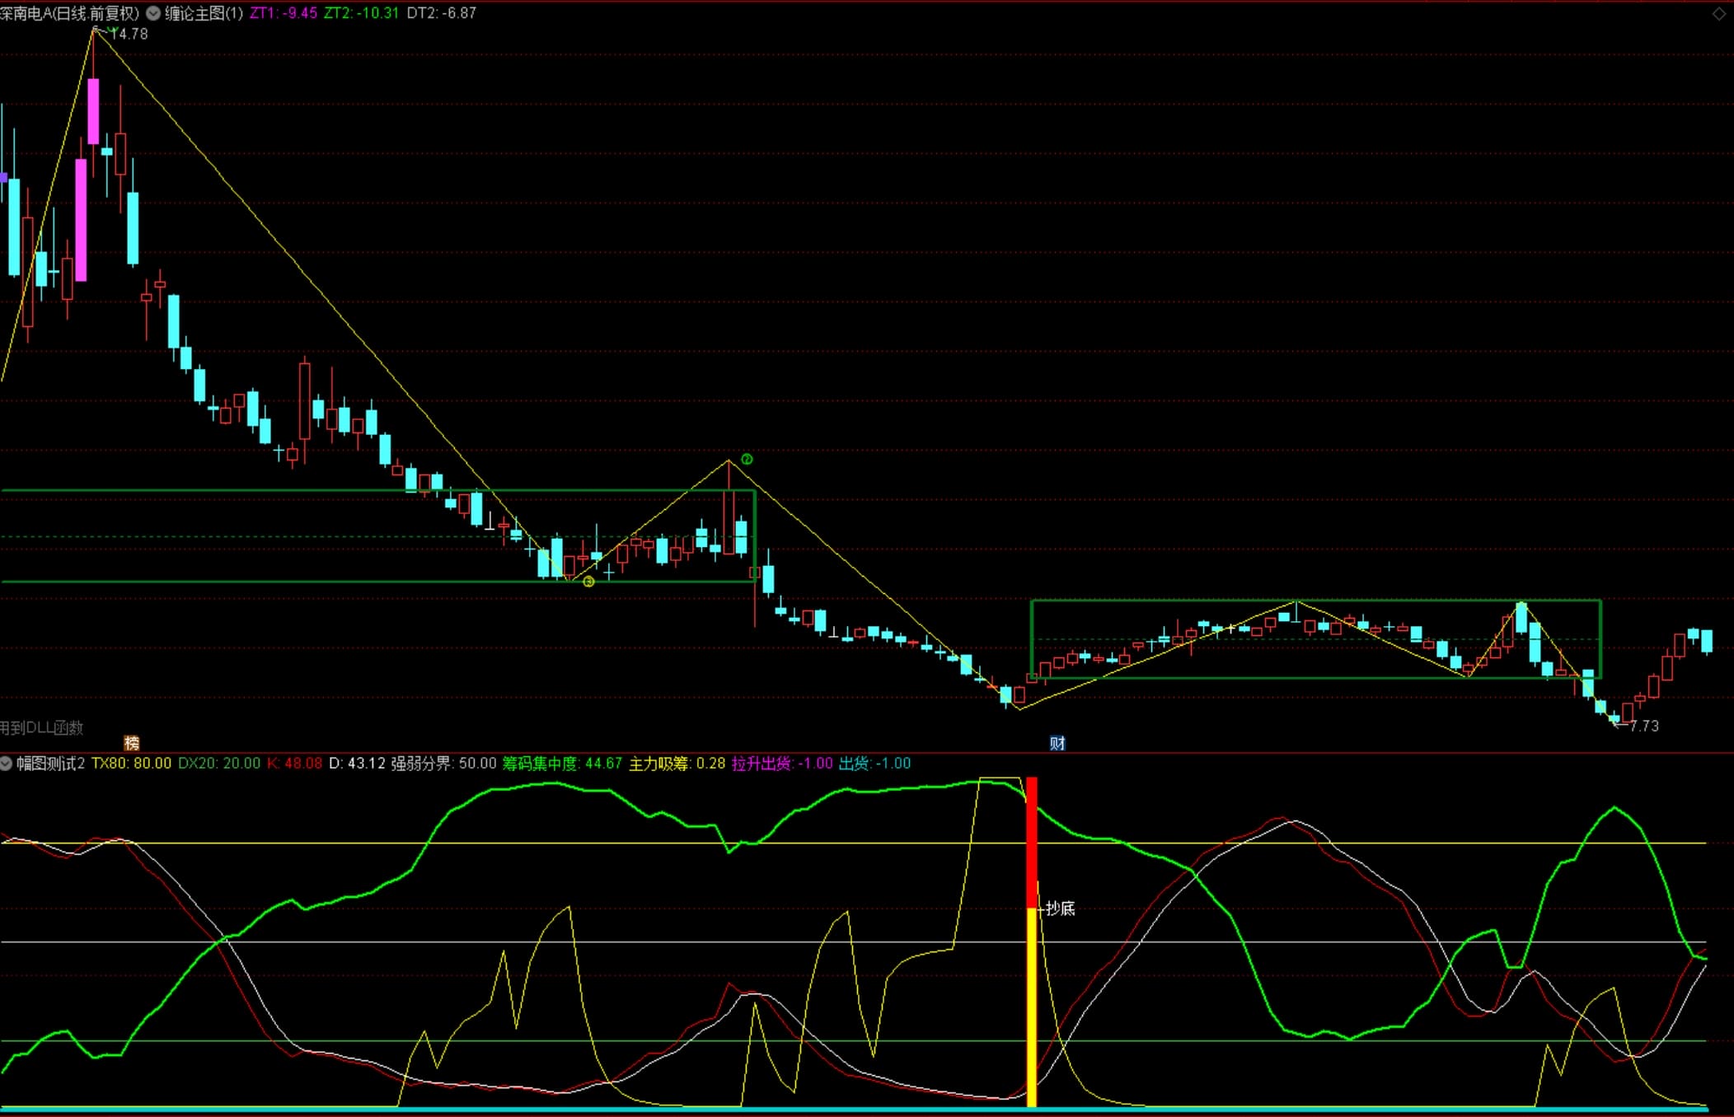Click the 强弱分界: 50.00 value
This screenshot has height=1117, width=1734.
(x=443, y=764)
